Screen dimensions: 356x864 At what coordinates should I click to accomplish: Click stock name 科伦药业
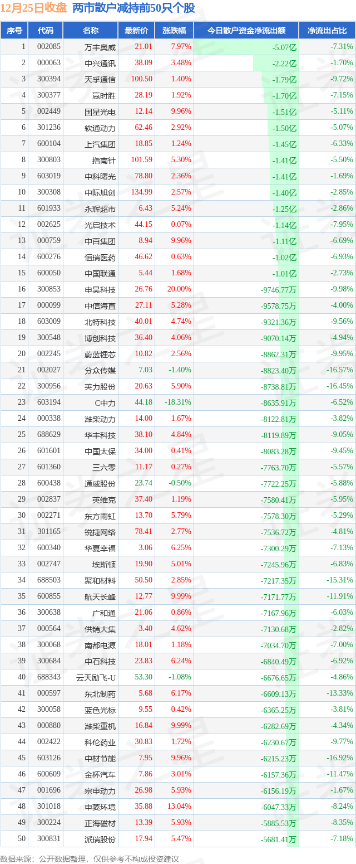coord(100,742)
